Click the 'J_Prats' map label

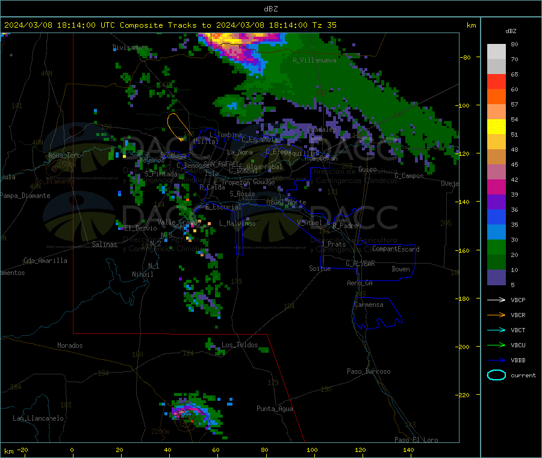[x=333, y=244]
